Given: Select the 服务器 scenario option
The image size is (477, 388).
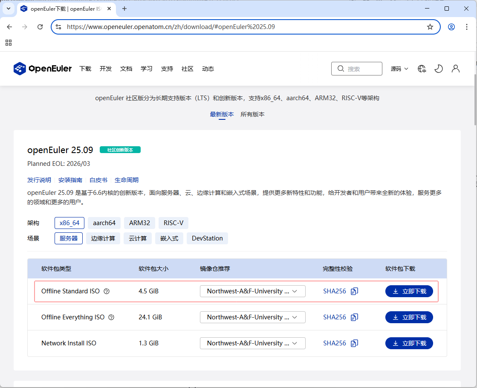Looking at the screenshot, I should 69,238.
